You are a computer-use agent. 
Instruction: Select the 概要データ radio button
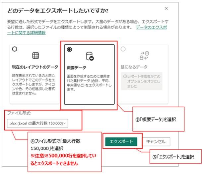tap(69, 49)
